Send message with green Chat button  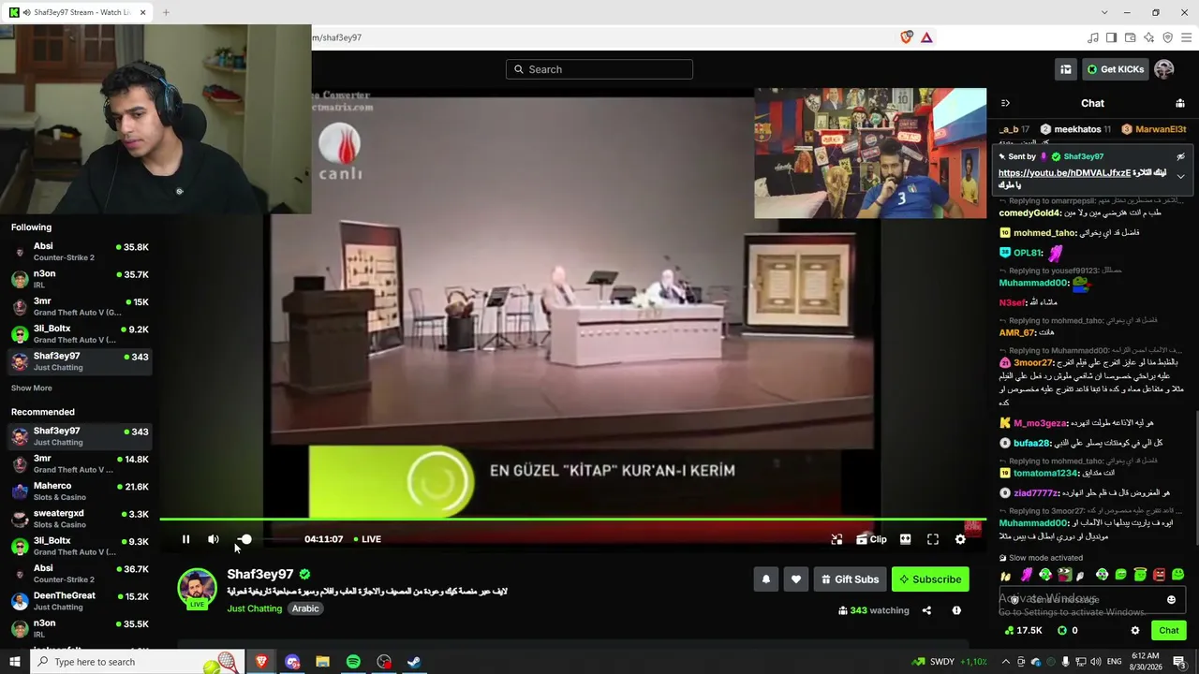click(x=1169, y=631)
